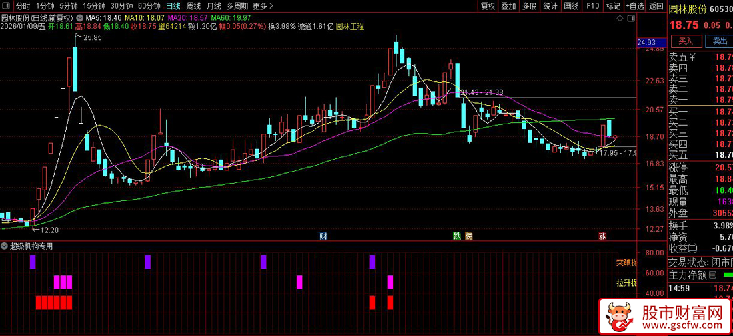Add the stock via +自选 button
Screen dimensions: 733x336
pos(634,6)
